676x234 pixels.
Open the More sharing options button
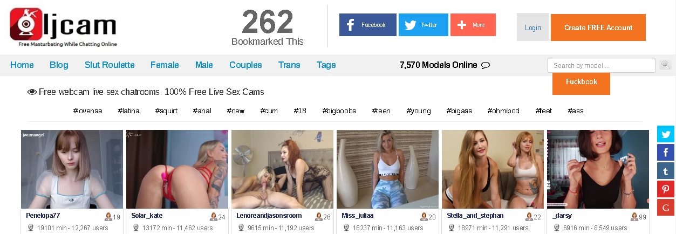pyautogui.click(x=473, y=25)
